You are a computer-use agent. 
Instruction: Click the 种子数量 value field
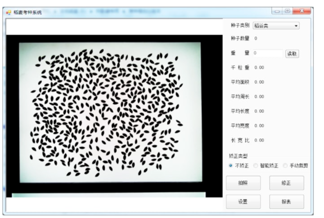256,38
